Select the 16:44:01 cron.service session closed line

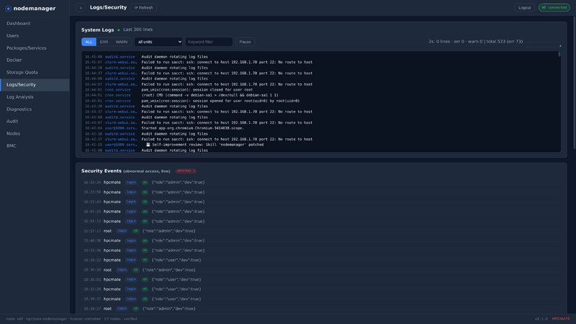tap(321, 89)
